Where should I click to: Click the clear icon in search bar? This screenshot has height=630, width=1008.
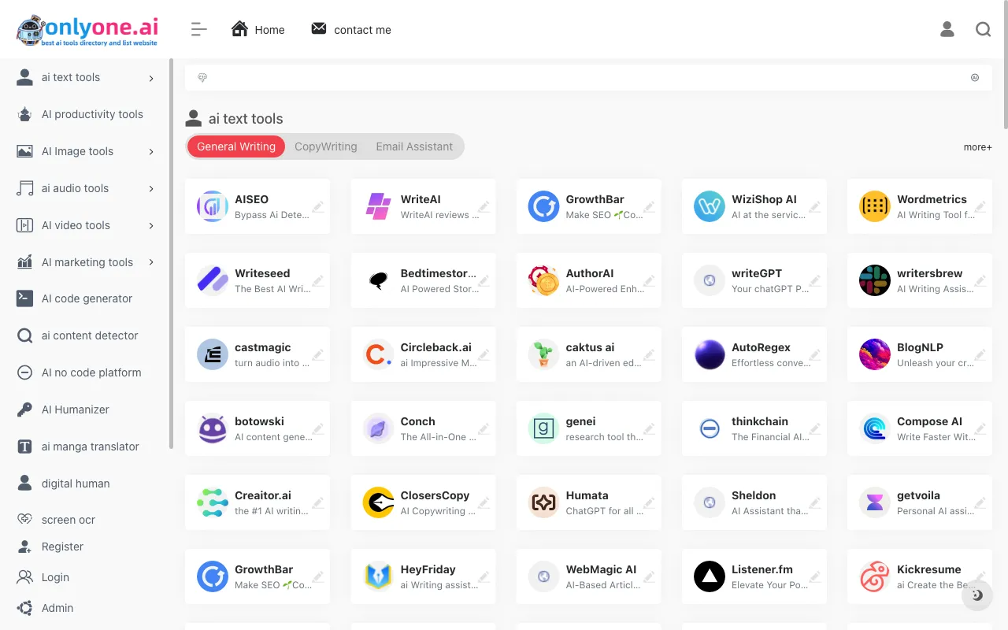tap(975, 78)
